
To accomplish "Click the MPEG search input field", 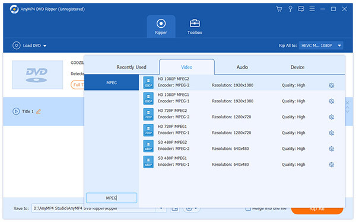I will pos(112,198).
